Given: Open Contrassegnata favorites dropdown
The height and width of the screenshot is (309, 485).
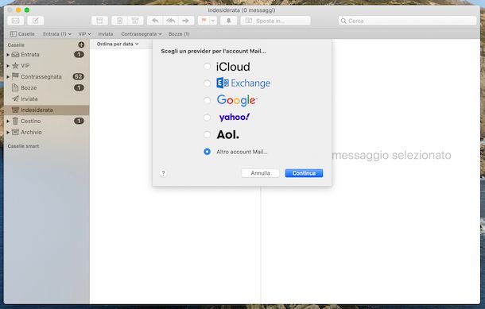Looking at the screenshot, I should pos(142,34).
